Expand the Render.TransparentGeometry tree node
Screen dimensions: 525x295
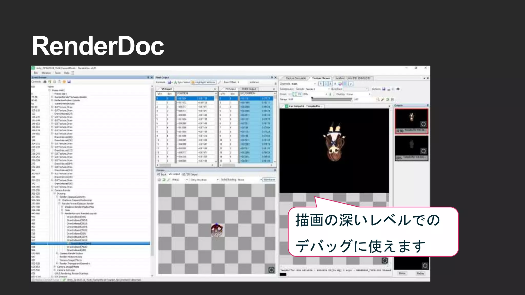(x=57, y=263)
